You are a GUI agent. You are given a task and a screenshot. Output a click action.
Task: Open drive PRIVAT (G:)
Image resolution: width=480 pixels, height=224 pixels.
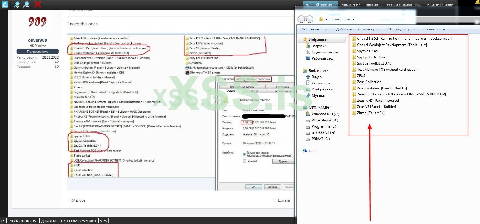[317, 139]
